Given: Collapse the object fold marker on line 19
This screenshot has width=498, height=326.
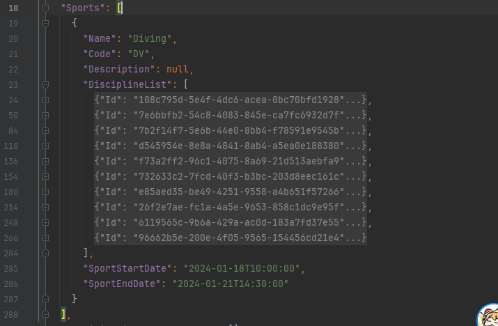Looking at the screenshot, I should pyautogui.click(x=45, y=23).
